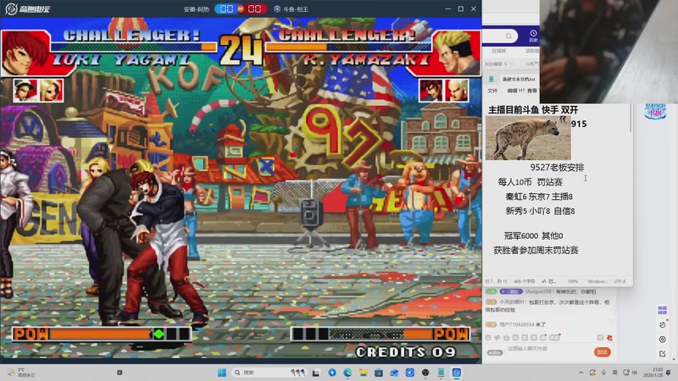This screenshot has height=381, width=678.
Task: Click text line 每人10币 罚站赛
Action: pyautogui.click(x=531, y=182)
